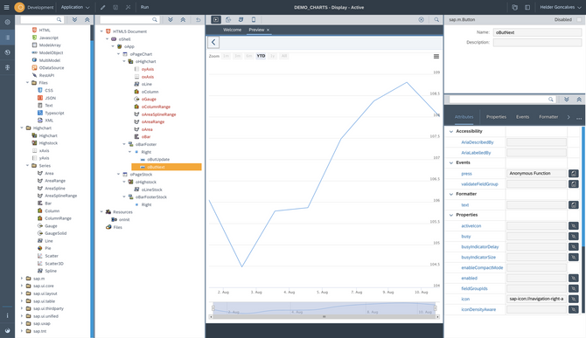Click the back arrow in preview page
Image resolution: width=586 pixels, height=338 pixels.
point(213,42)
